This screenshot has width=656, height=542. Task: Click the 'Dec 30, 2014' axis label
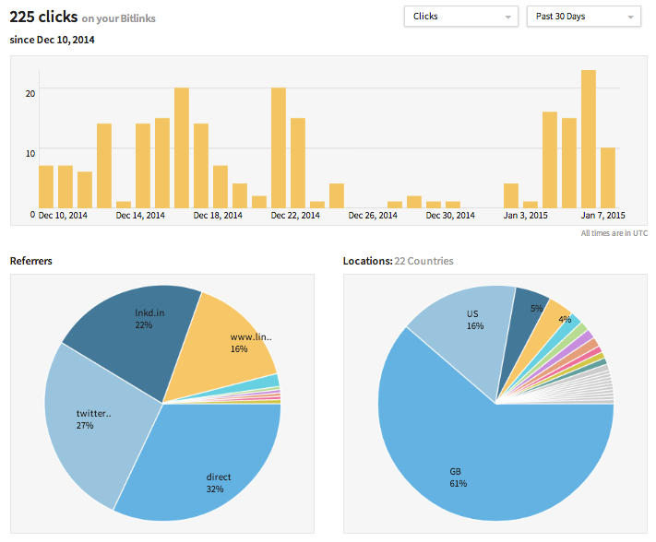450,215
